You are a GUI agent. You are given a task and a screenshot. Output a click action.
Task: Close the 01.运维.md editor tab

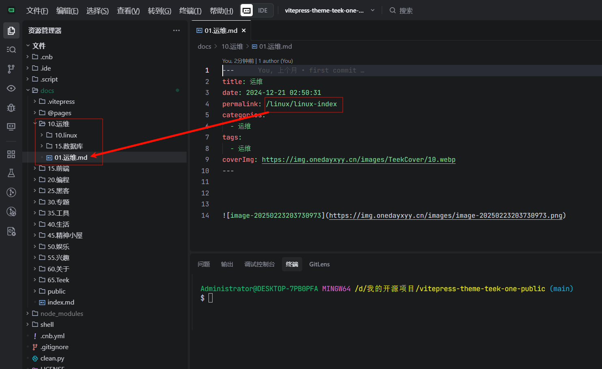244,30
